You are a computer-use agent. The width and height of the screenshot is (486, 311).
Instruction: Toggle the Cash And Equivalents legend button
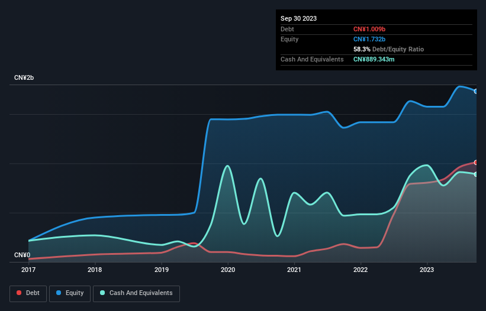[x=136, y=293]
